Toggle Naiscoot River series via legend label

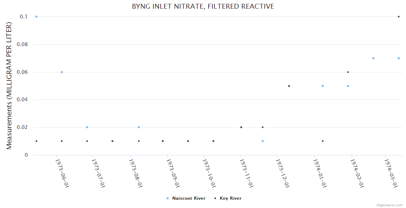click(188, 198)
